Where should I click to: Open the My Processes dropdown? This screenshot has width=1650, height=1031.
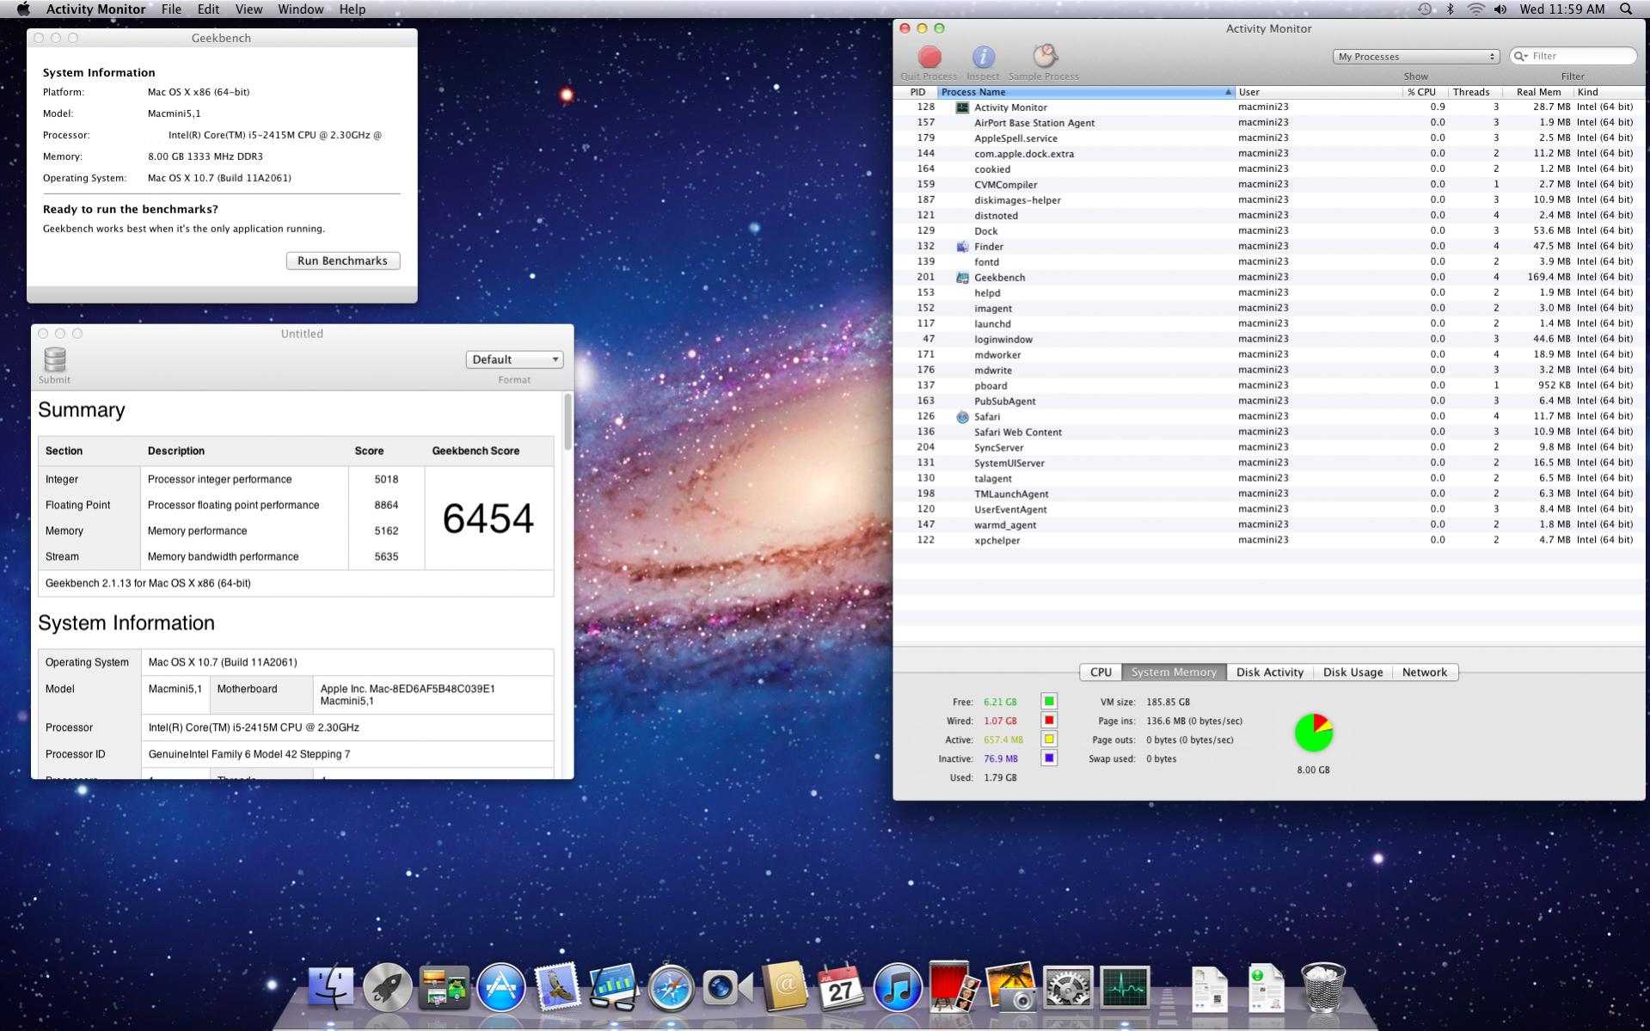tap(1415, 57)
